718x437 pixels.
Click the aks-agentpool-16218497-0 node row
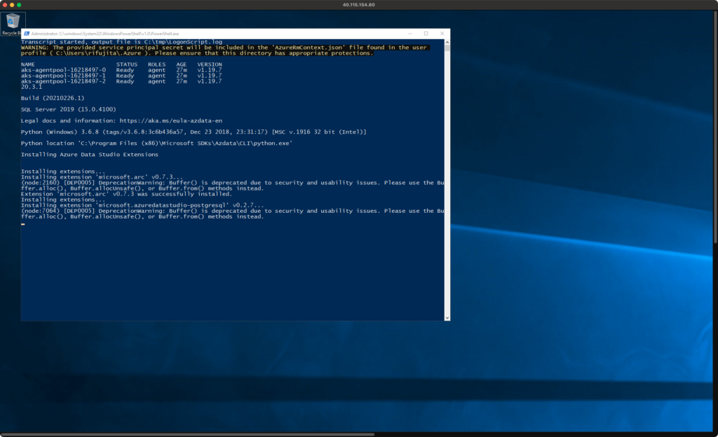[x=121, y=70]
